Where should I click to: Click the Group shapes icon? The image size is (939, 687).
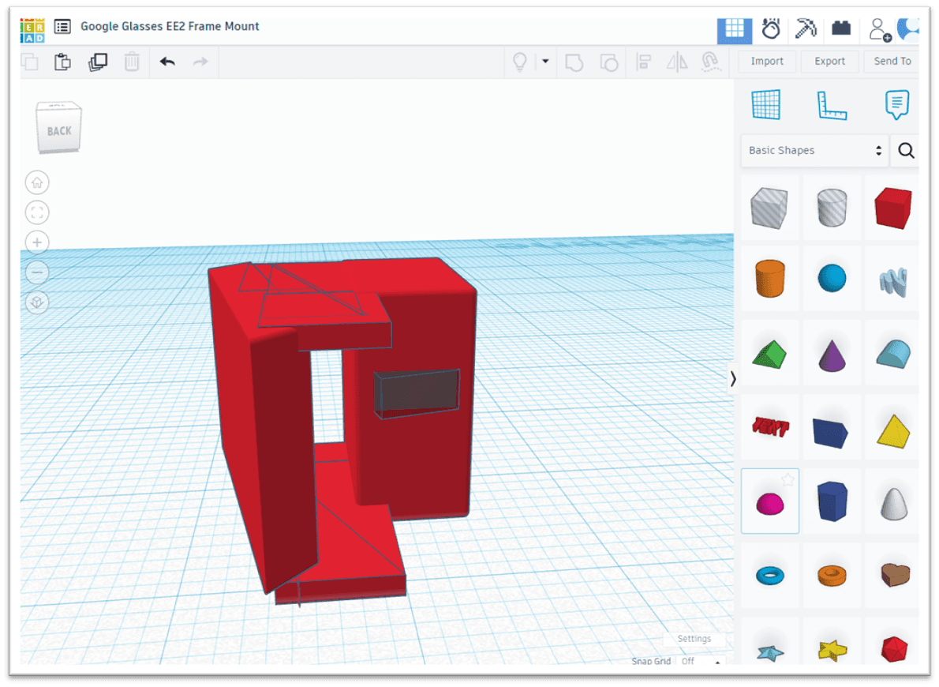[574, 62]
